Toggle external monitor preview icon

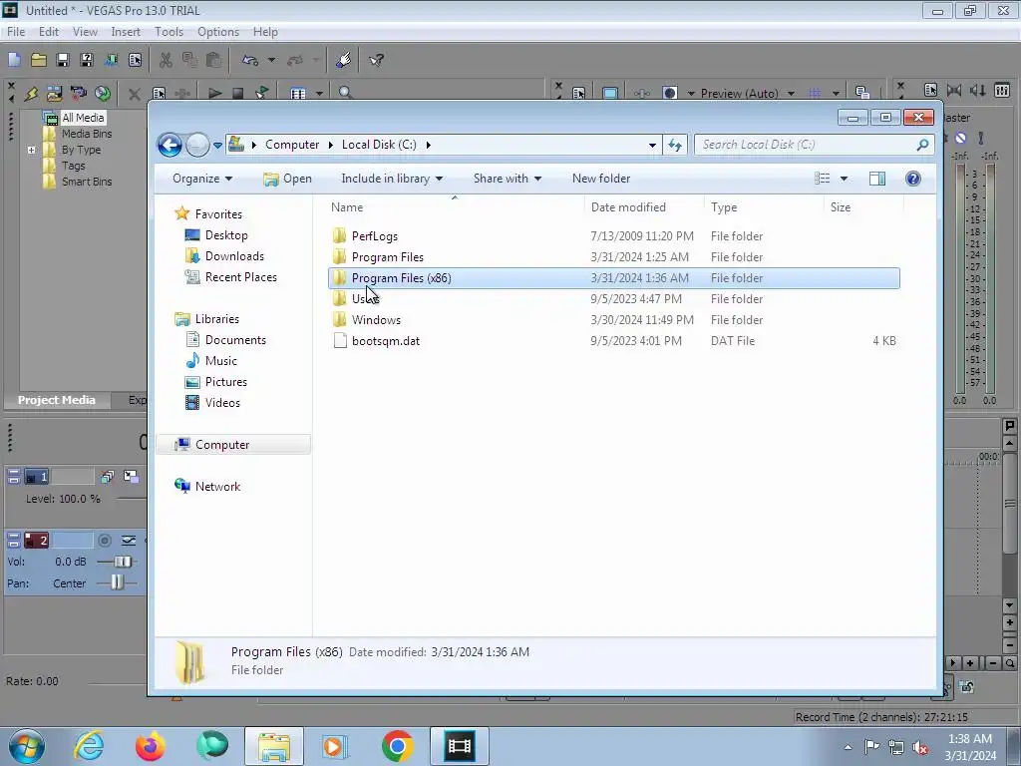tap(610, 93)
